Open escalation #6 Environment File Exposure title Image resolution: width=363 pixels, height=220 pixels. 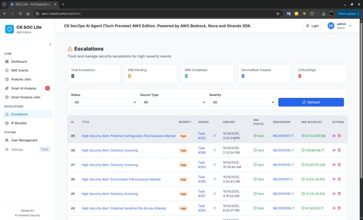coord(121,179)
